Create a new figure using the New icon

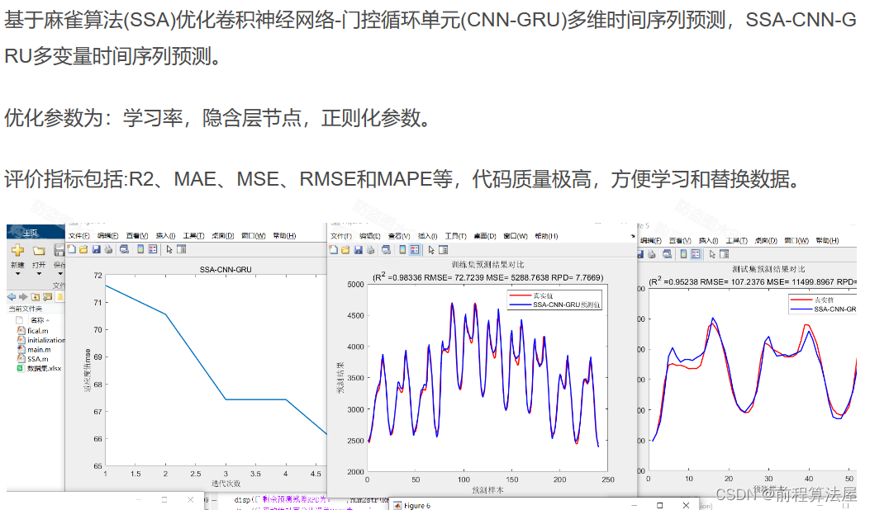pos(71,248)
